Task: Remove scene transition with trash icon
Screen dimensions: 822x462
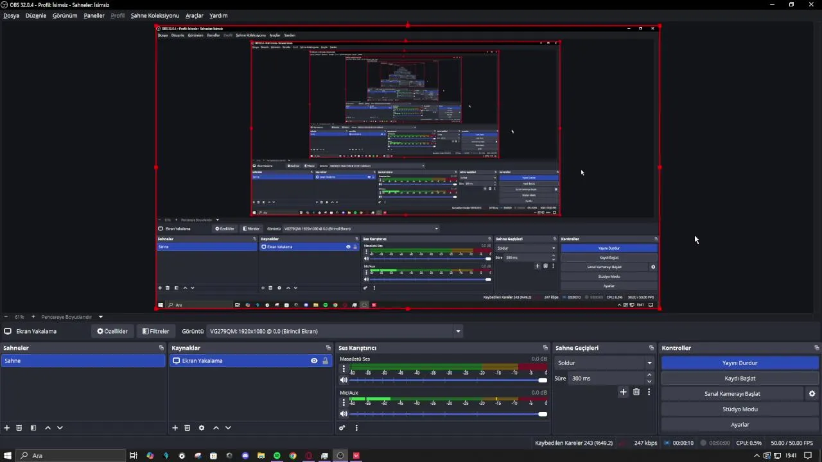Action: pos(636,392)
